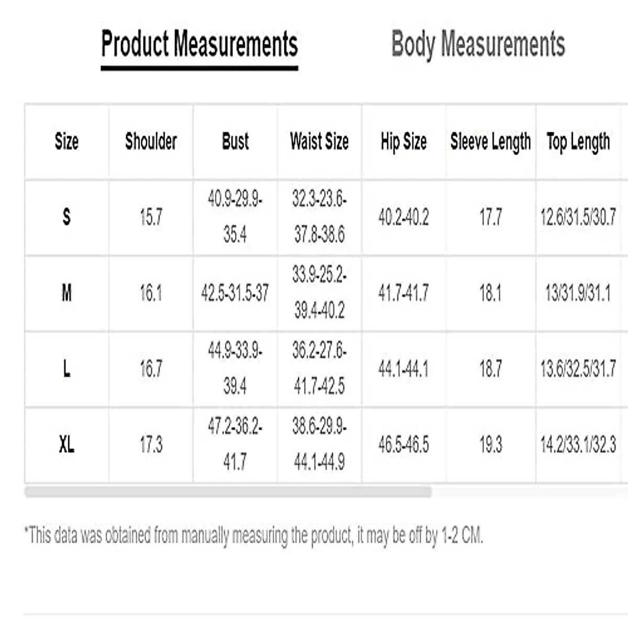Viewport: 628px width, 628px height.
Task: Click the Waist Size column header
Action: point(319,141)
